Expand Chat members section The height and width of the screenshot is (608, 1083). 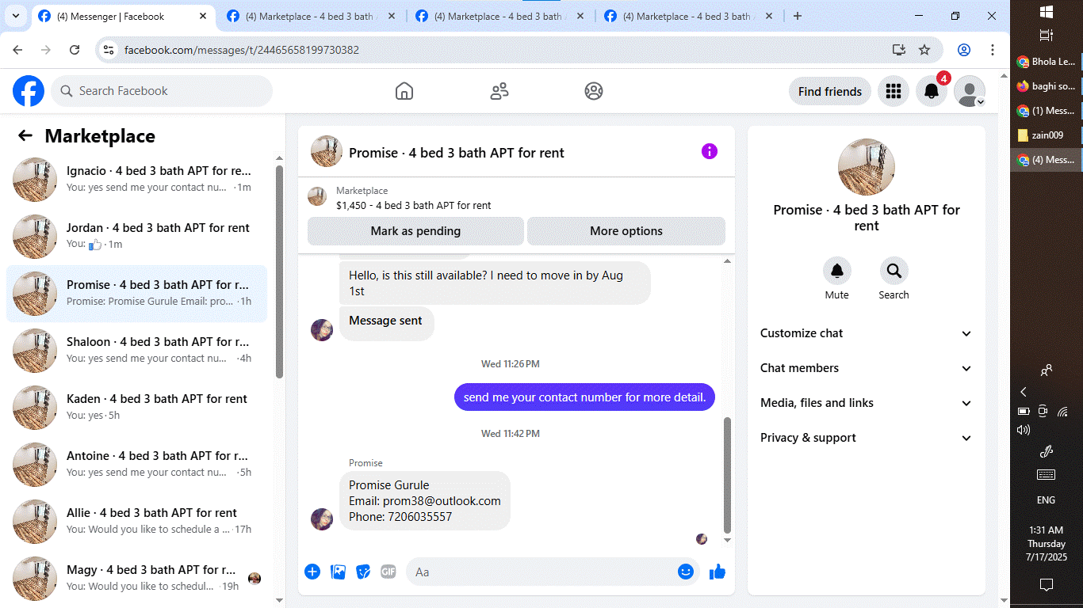(866, 368)
